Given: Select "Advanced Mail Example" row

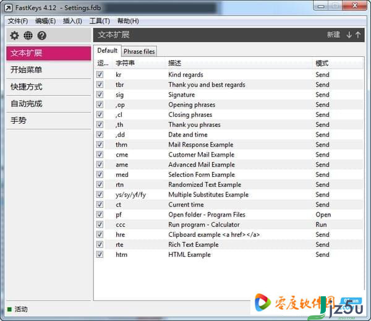Looking at the screenshot, I should click(229, 165).
